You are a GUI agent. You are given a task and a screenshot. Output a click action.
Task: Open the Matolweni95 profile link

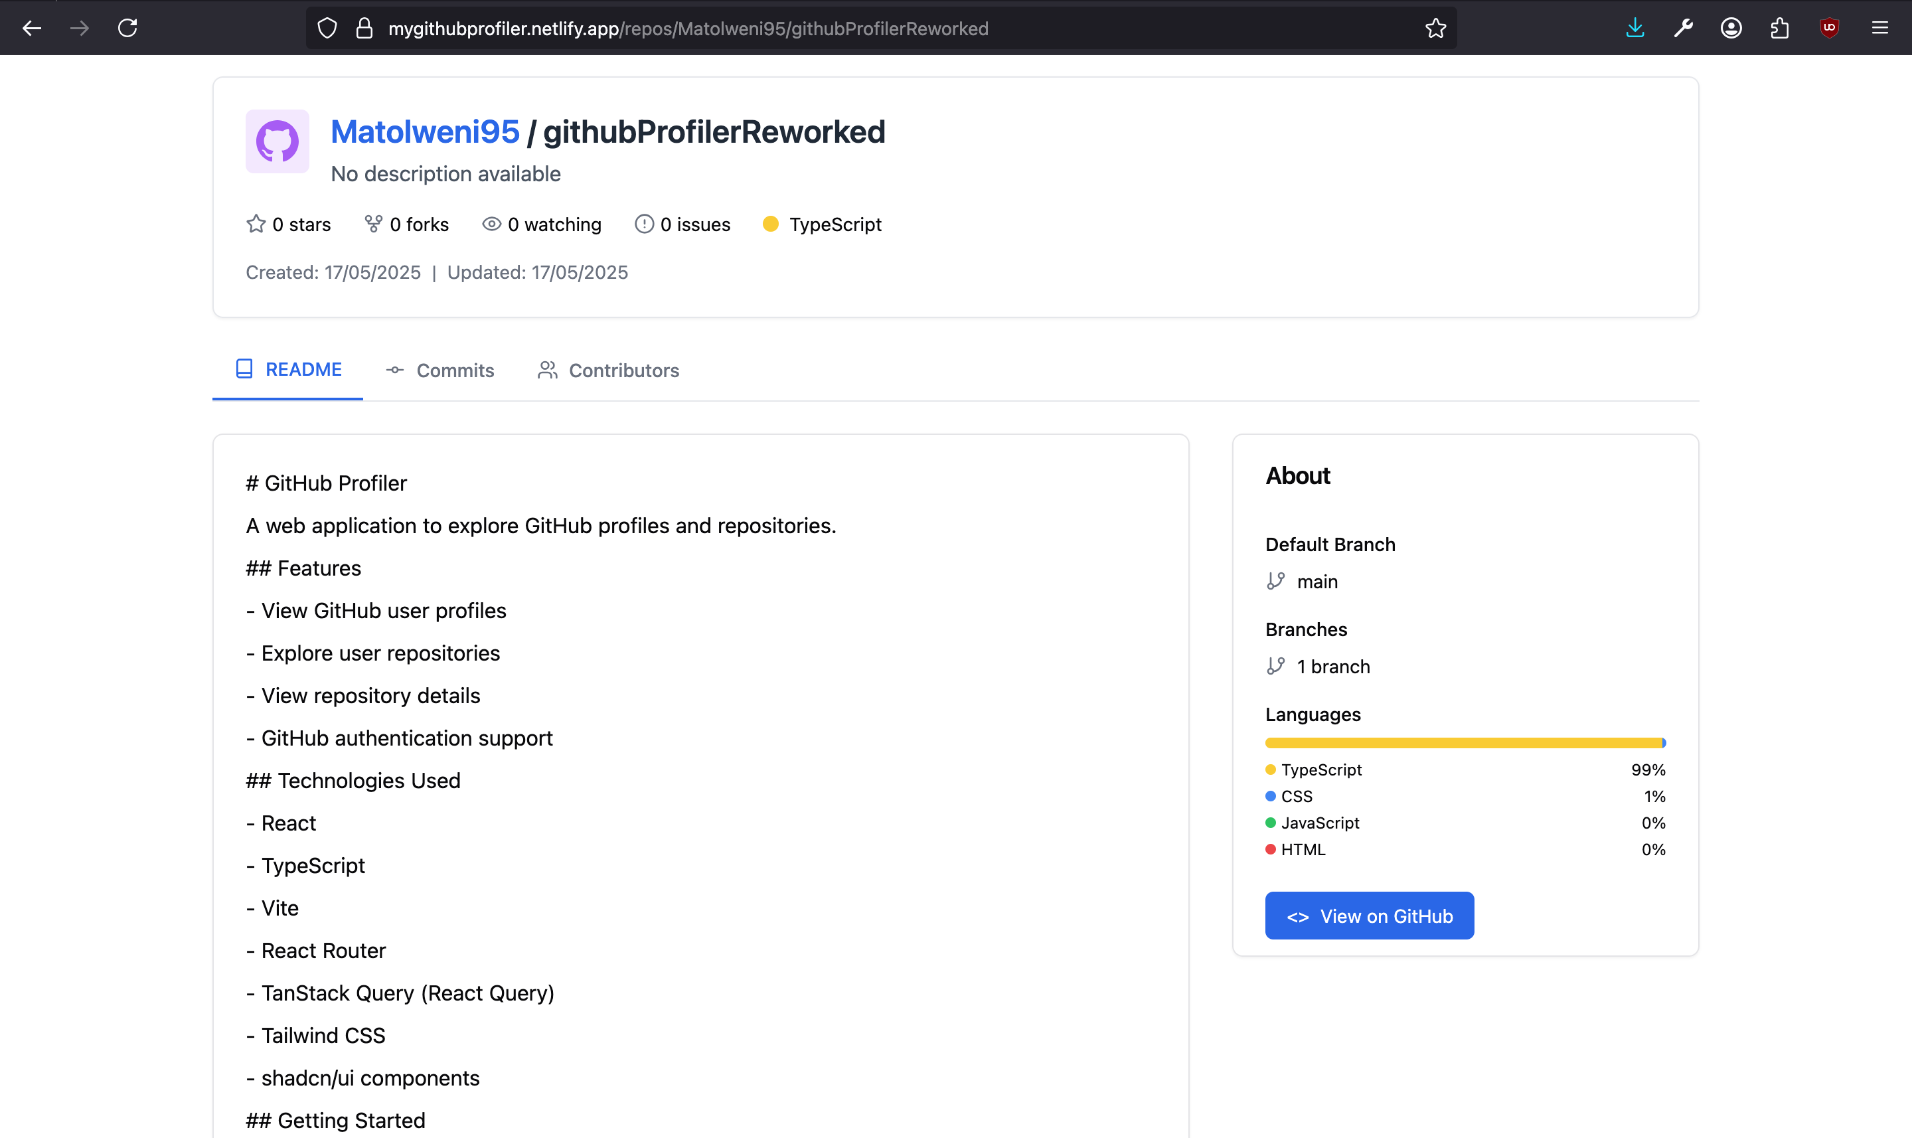pyautogui.click(x=425, y=132)
